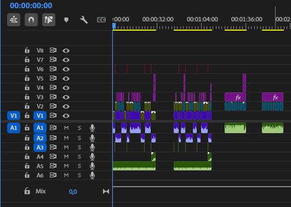Click the blue playhead marker on ruler
Viewport: 291px width, 207px height.
pyautogui.click(x=114, y=26)
